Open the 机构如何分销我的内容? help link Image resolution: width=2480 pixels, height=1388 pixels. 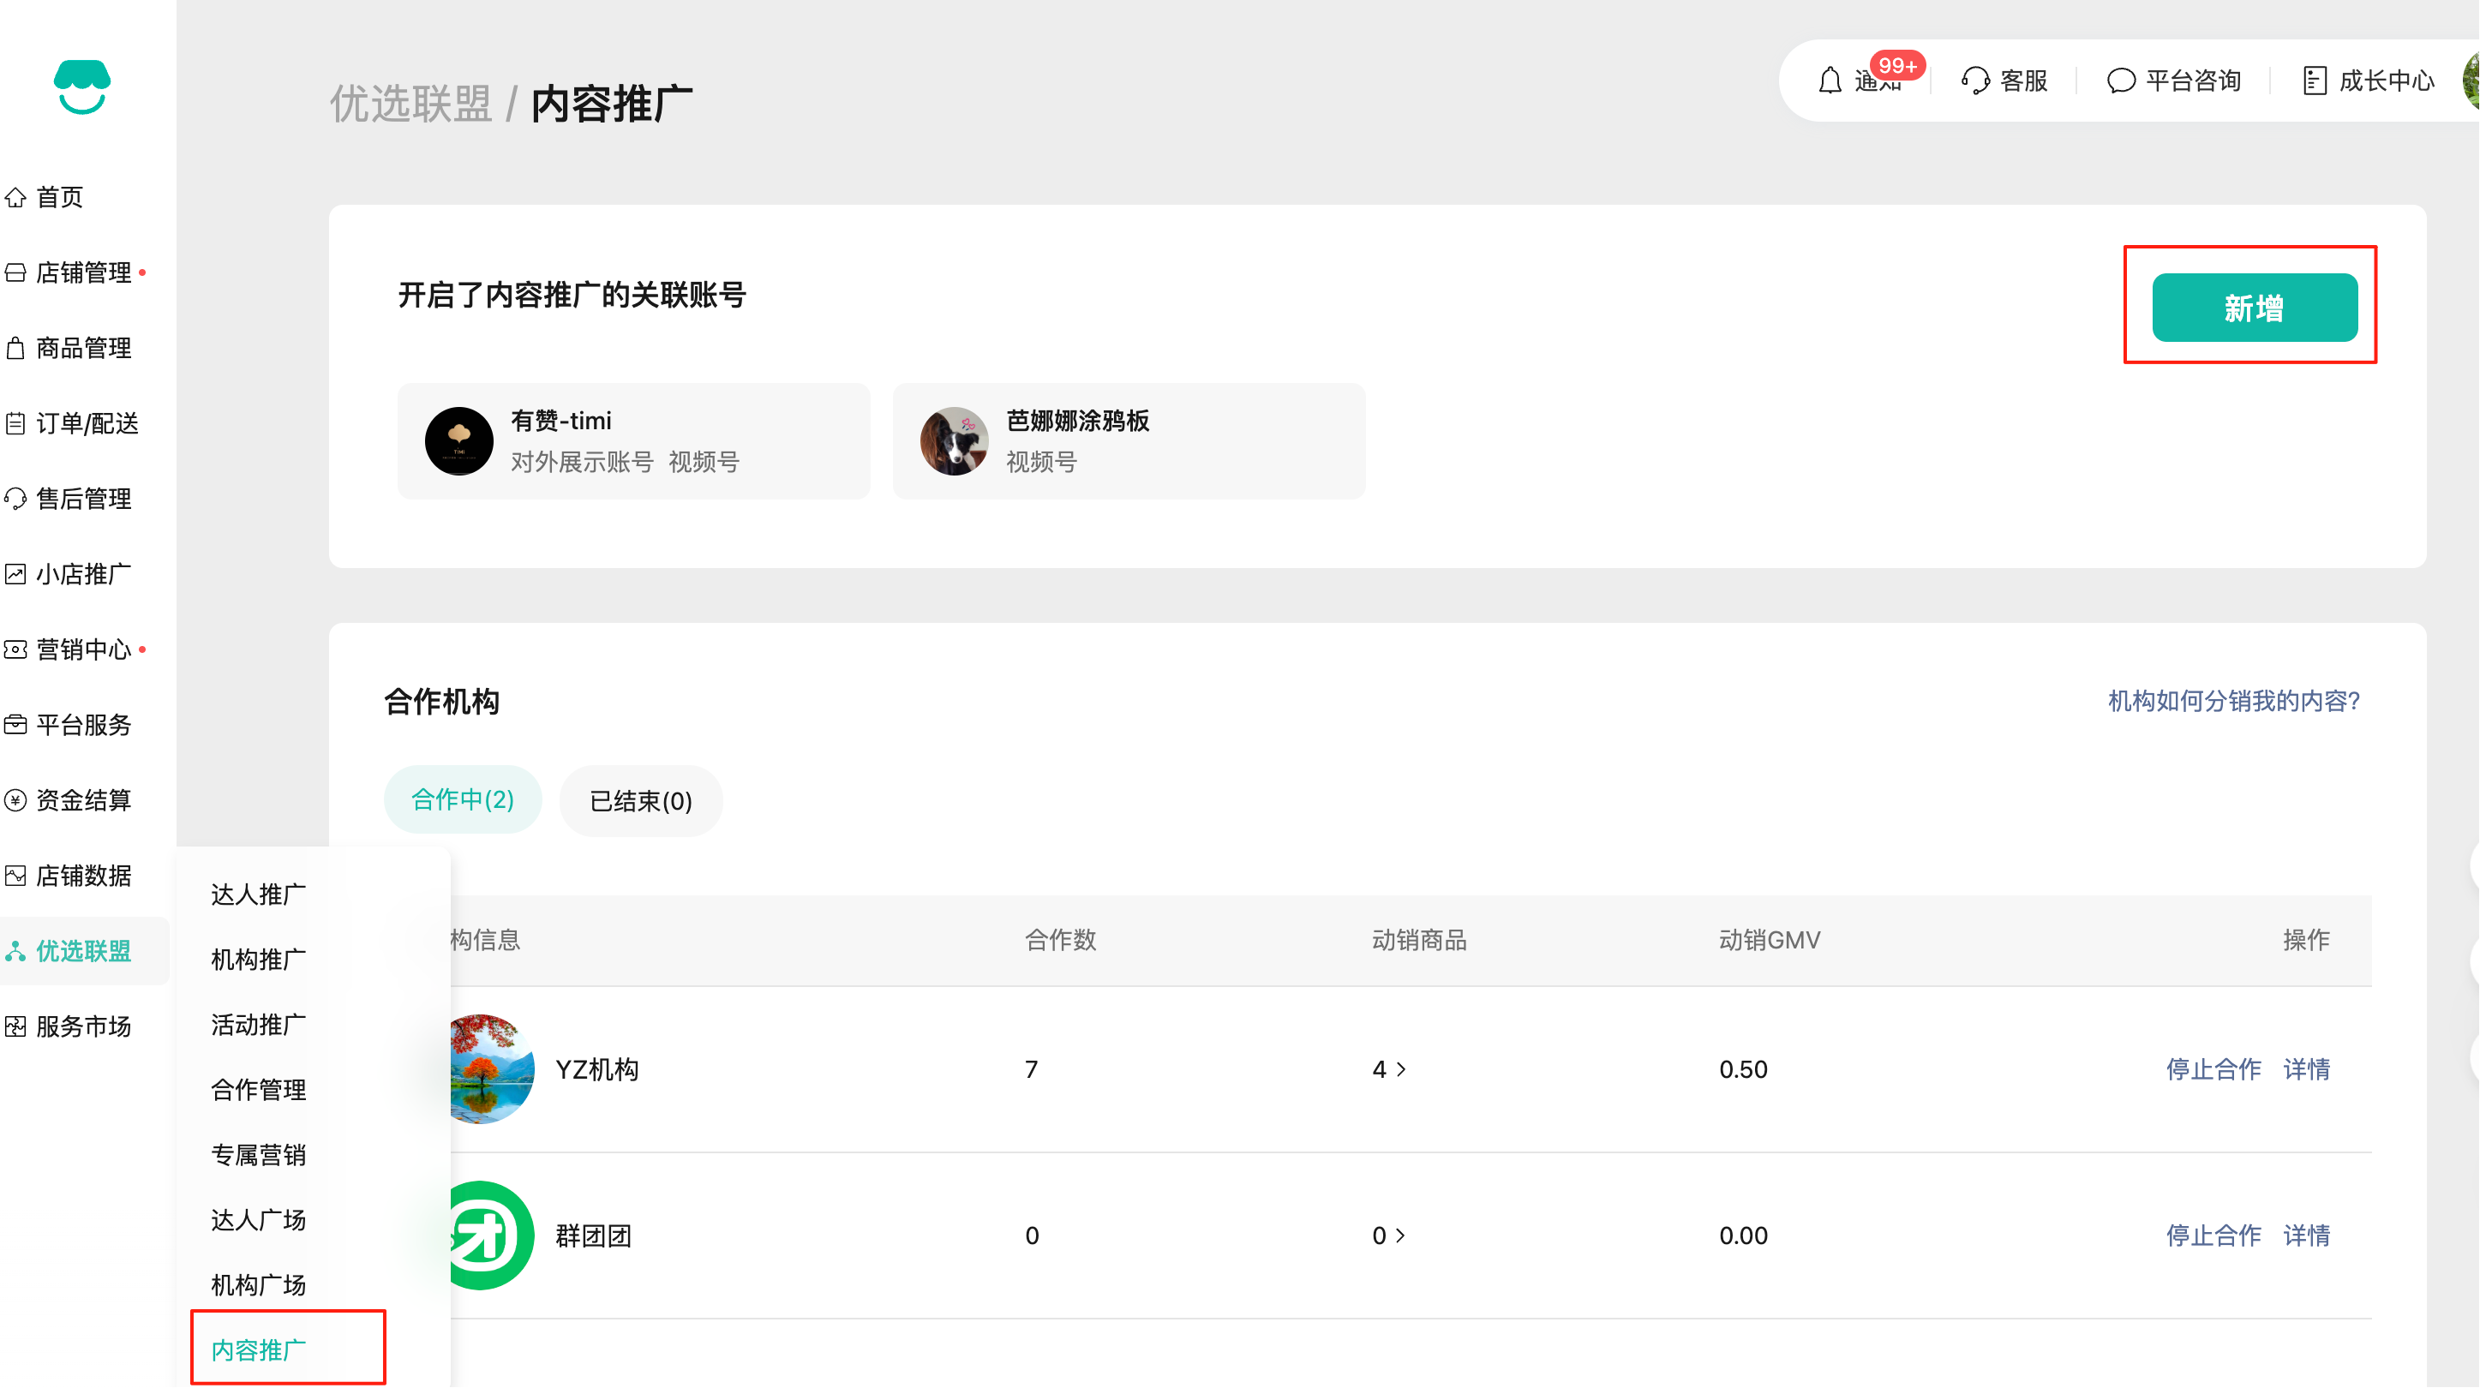pos(2233,702)
